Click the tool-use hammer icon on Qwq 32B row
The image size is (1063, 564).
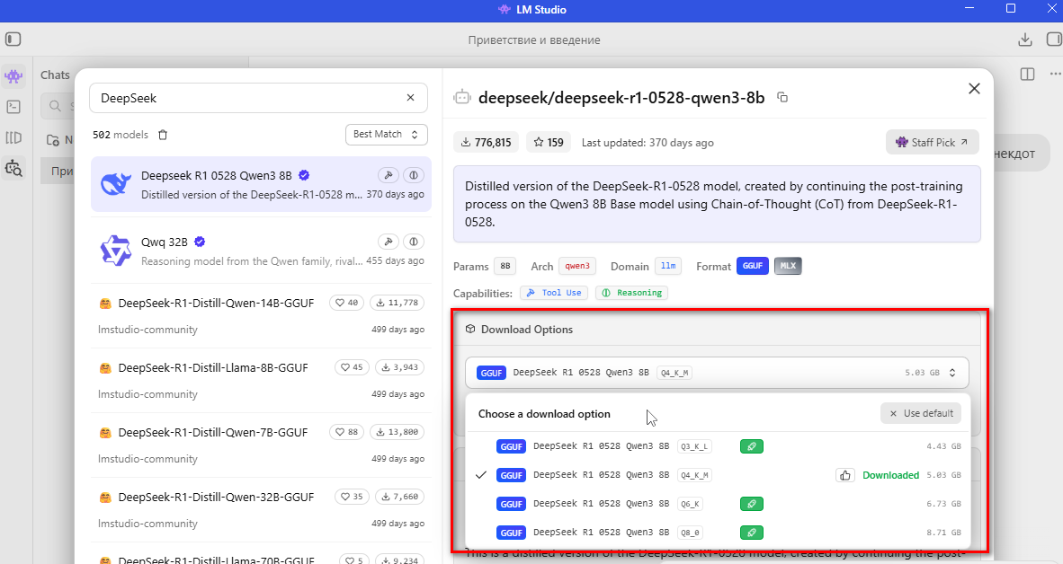tap(389, 242)
